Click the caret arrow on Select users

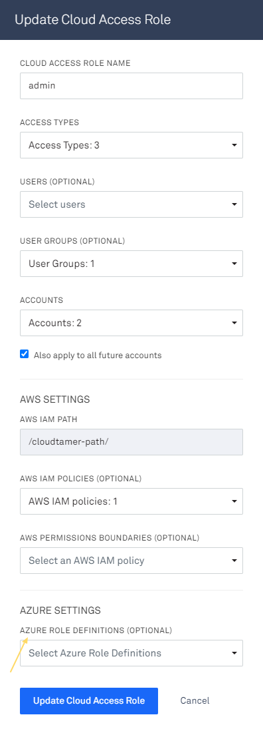pos(234,204)
